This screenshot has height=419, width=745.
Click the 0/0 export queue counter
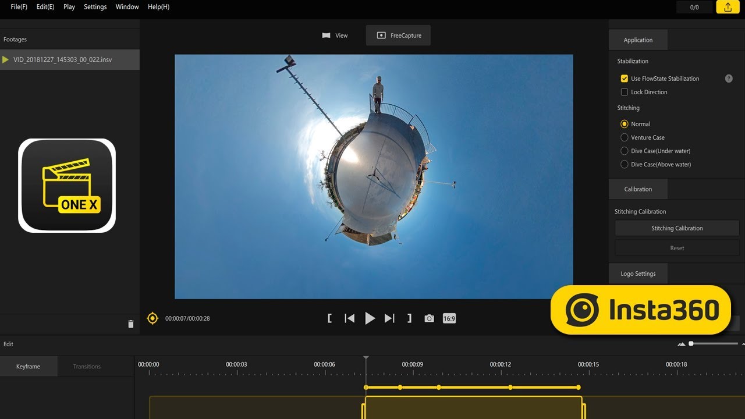[694, 7]
